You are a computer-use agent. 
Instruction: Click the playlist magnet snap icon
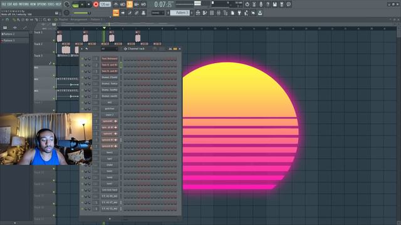[8, 19]
